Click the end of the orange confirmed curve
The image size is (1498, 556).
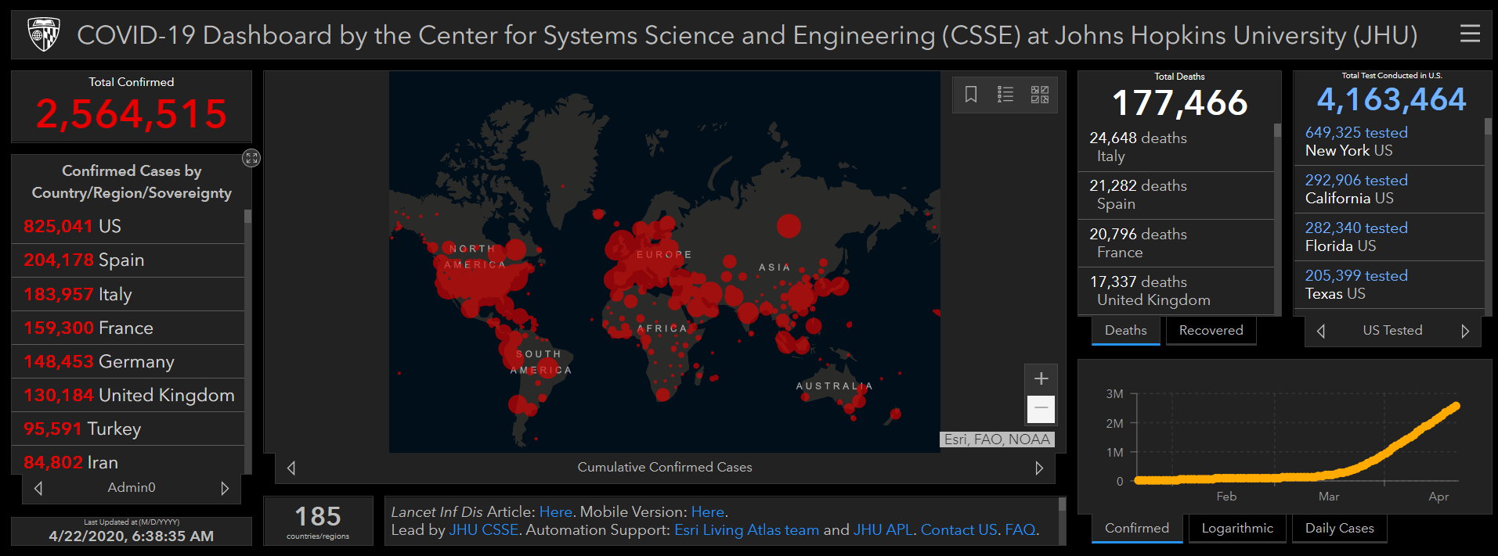pyautogui.click(x=1455, y=406)
